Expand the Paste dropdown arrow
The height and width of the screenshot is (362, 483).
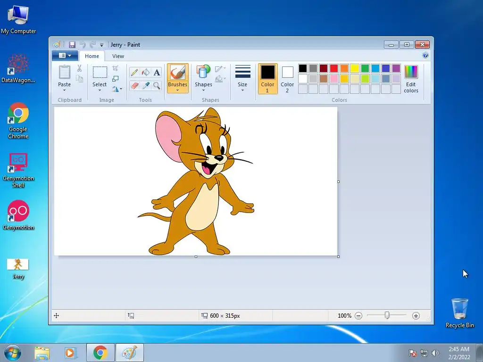64,90
